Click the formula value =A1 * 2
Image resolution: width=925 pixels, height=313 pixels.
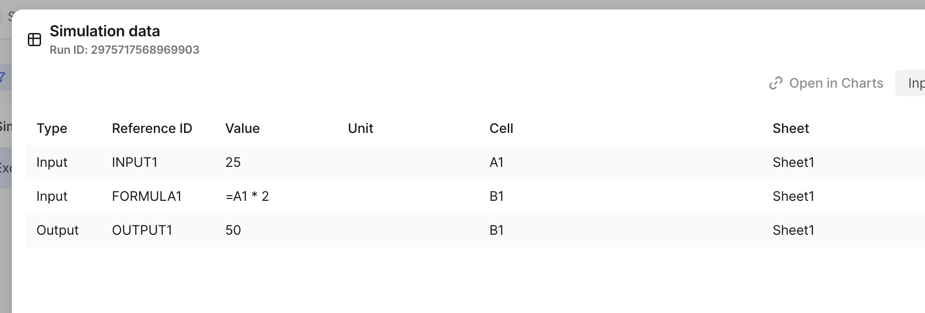pyautogui.click(x=248, y=196)
